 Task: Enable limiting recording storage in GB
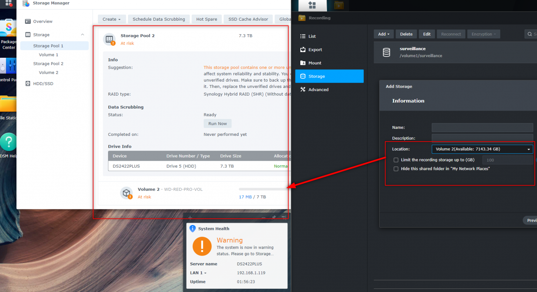pyautogui.click(x=396, y=160)
